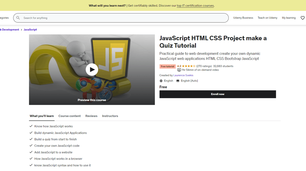Expand the breadcrumb arrow after Development
The width and height of the screenshot is (306, 171).
click(x=21, y=29)
